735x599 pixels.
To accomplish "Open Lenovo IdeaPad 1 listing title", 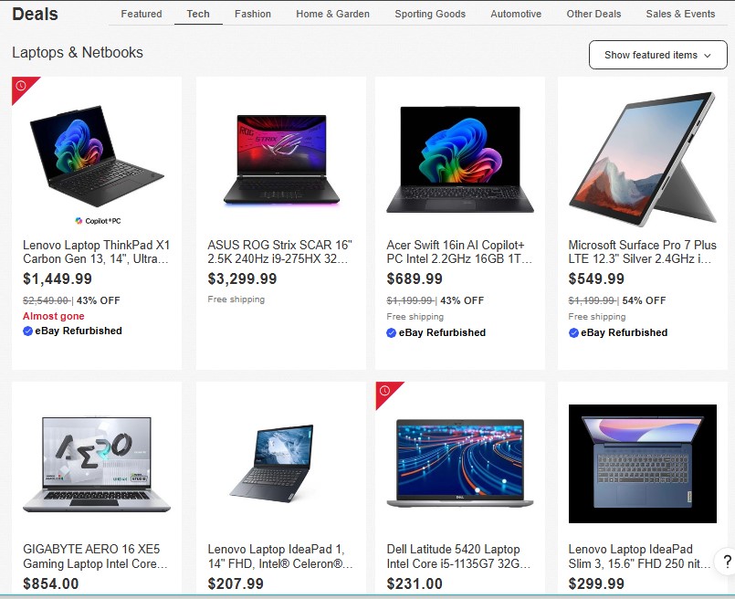I will pos(279,556).
